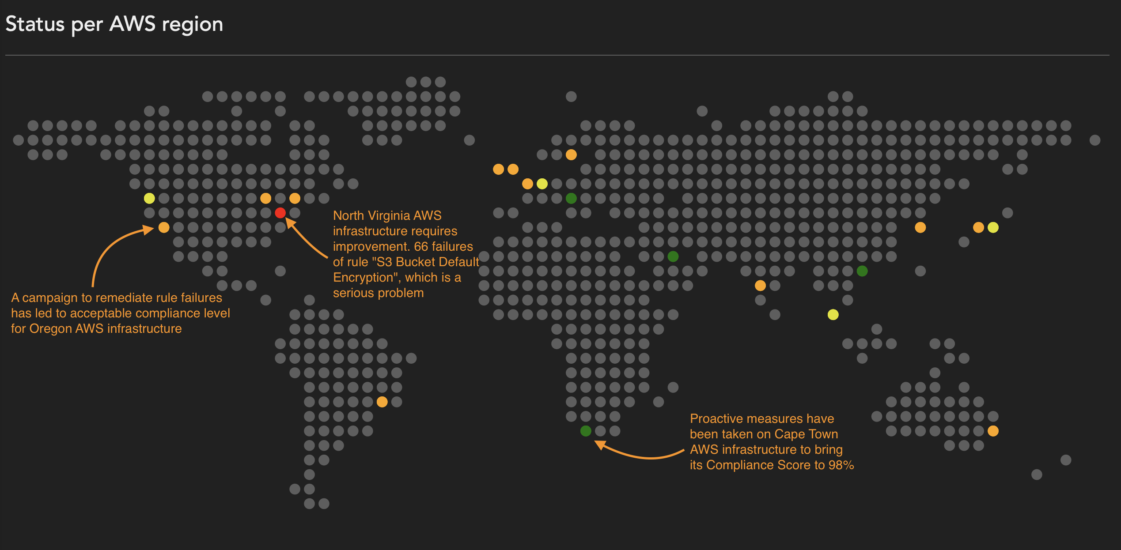Viewport: 1121px width, 550px height.
Task: Select the yellow marker in western Canada
Action: (x=149, y=199)
